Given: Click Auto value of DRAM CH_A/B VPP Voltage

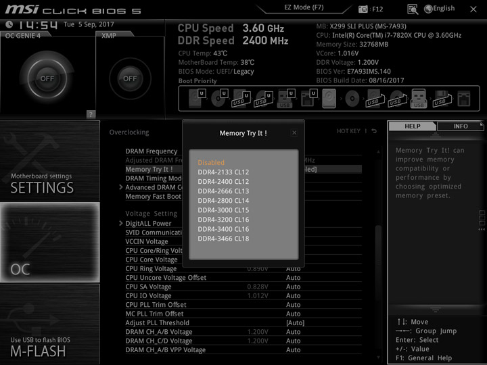Looking at the screenshot, I should [293, 350].
